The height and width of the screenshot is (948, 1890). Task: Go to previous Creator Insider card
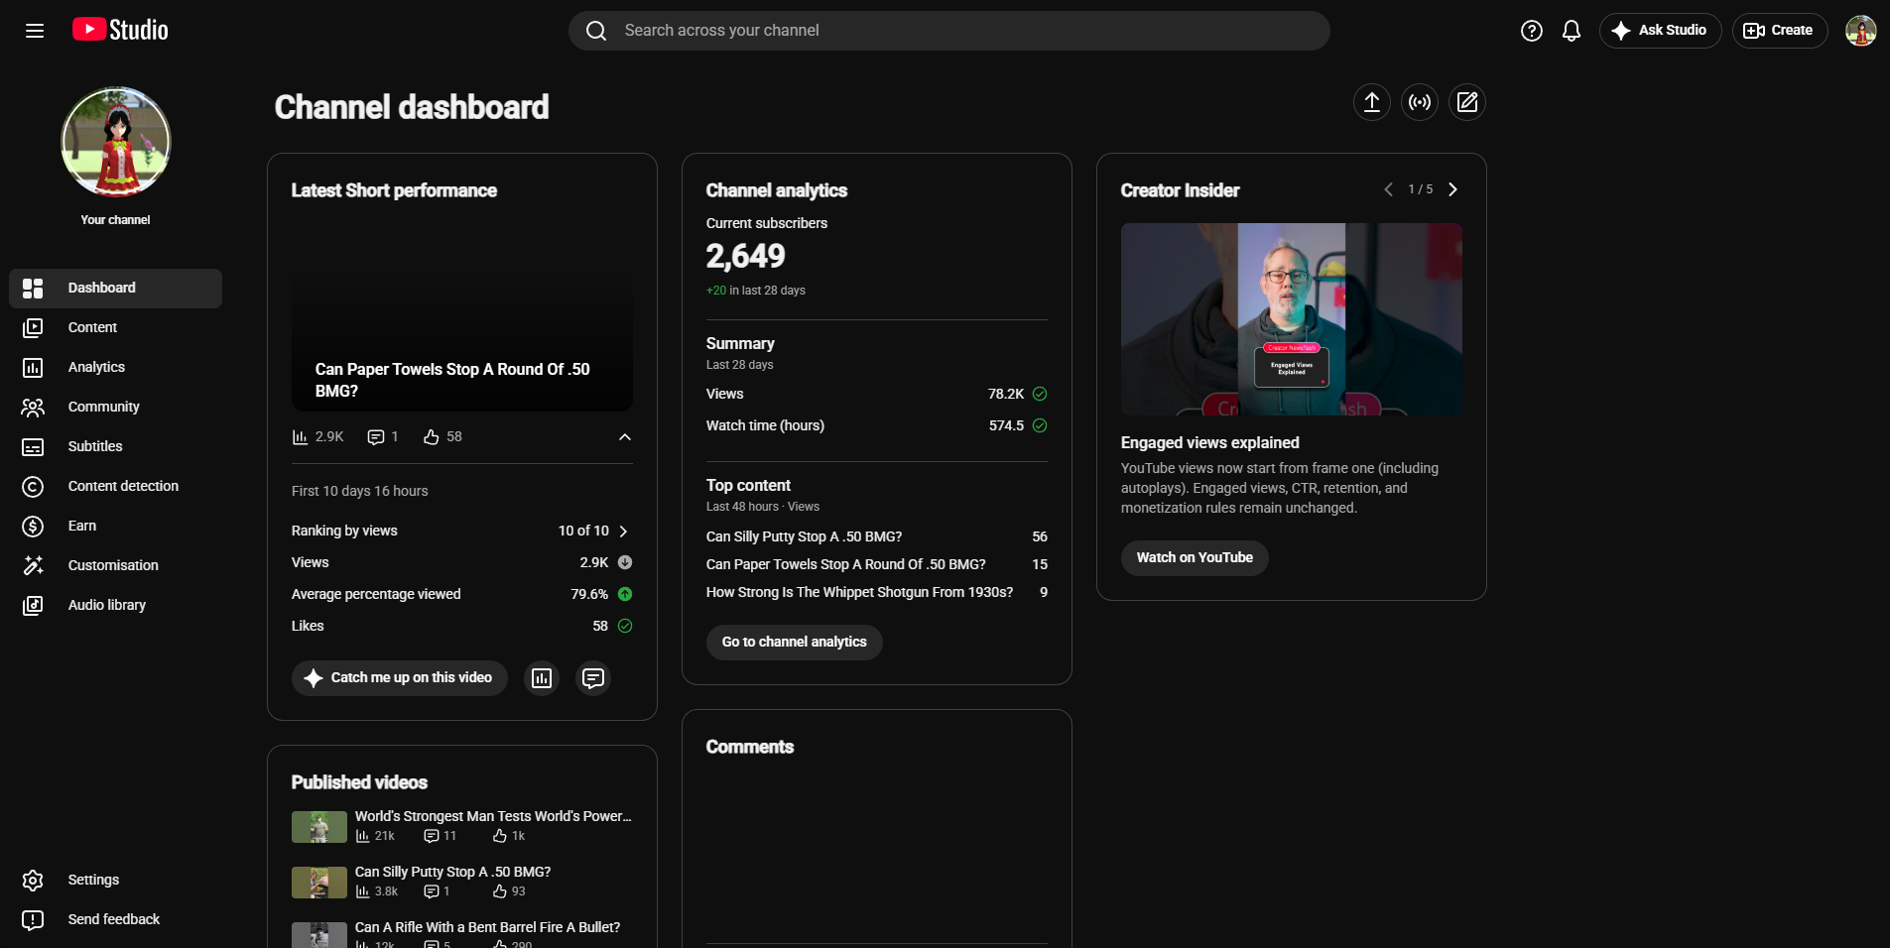(x=1388, y=189)
